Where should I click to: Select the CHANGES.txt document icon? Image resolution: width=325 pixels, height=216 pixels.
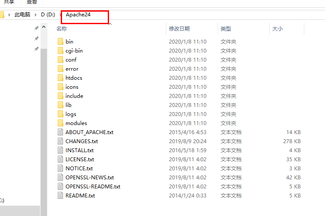(60, 141)
